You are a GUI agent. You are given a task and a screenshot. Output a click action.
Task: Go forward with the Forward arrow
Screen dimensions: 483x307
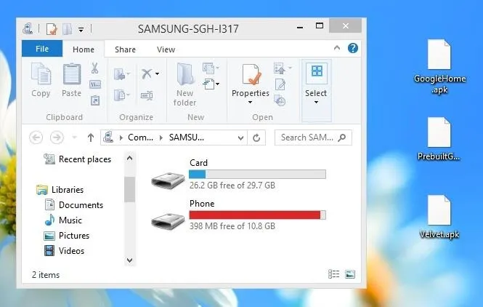pos(57,137)
